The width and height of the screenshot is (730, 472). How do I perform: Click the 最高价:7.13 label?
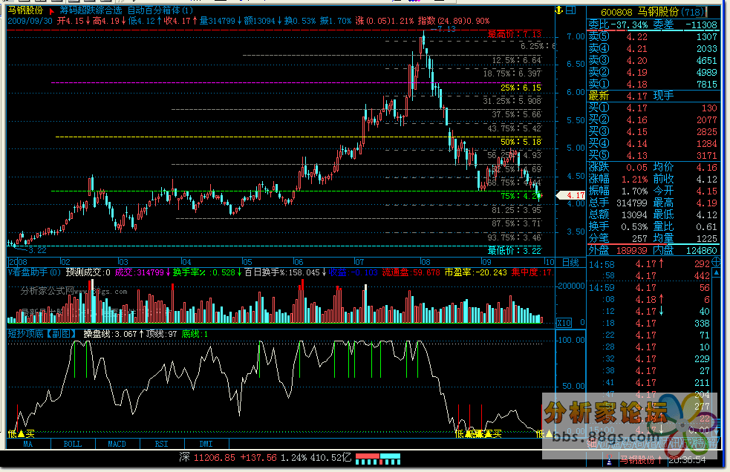point(515,34)
